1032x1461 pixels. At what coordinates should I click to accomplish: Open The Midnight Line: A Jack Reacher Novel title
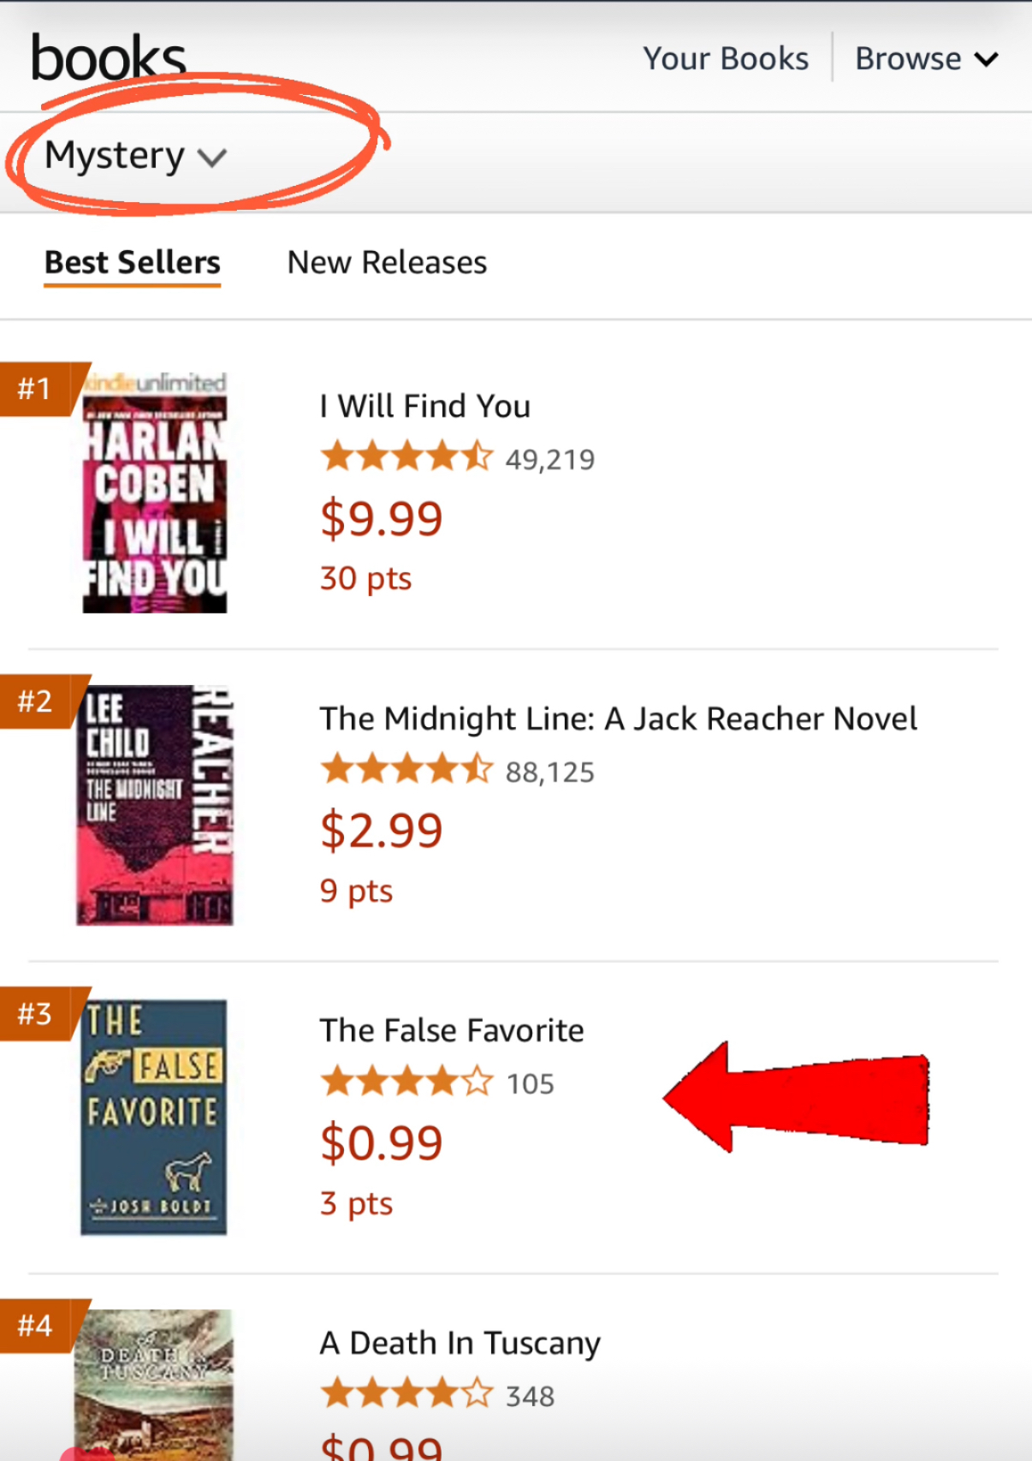pyautogui.click(x=618, y=719)
